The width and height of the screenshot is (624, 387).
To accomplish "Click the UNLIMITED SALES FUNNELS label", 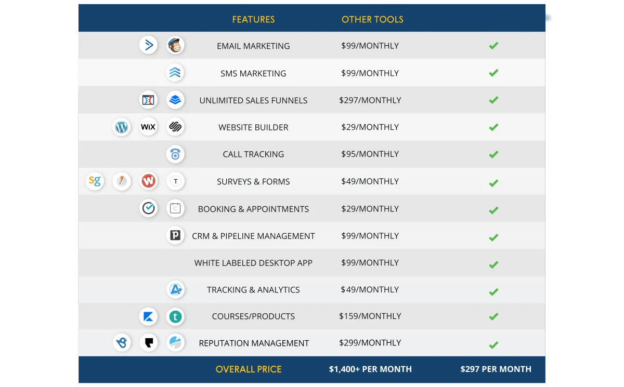I will tap(253, 100).
